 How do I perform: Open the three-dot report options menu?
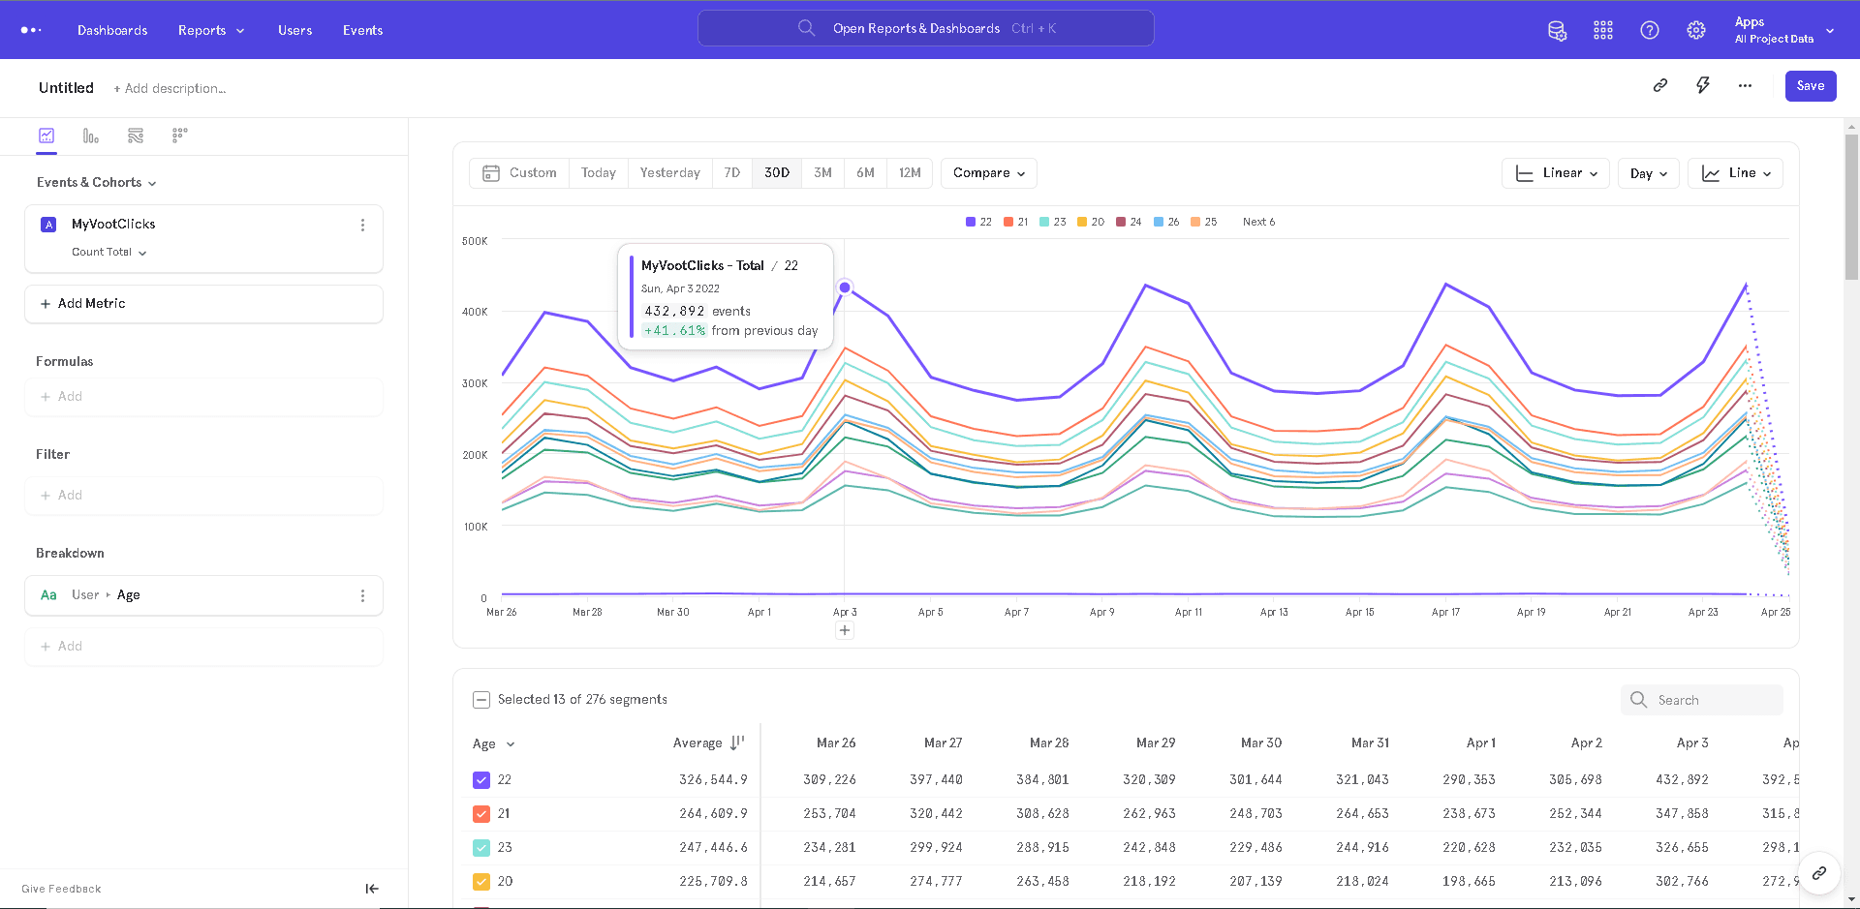click(x=1745, y=85)
